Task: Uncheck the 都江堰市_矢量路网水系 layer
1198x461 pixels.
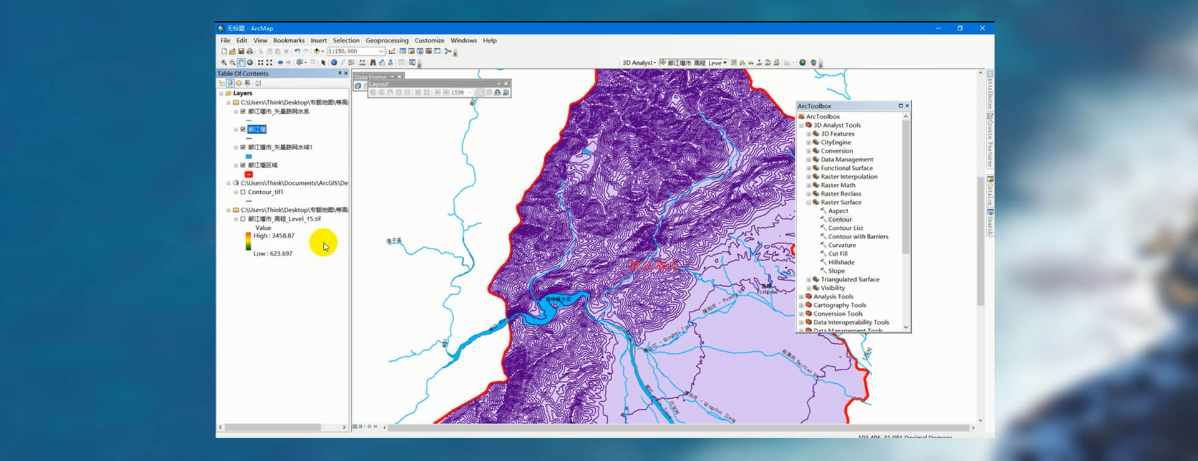Action: tap(243, 112)
